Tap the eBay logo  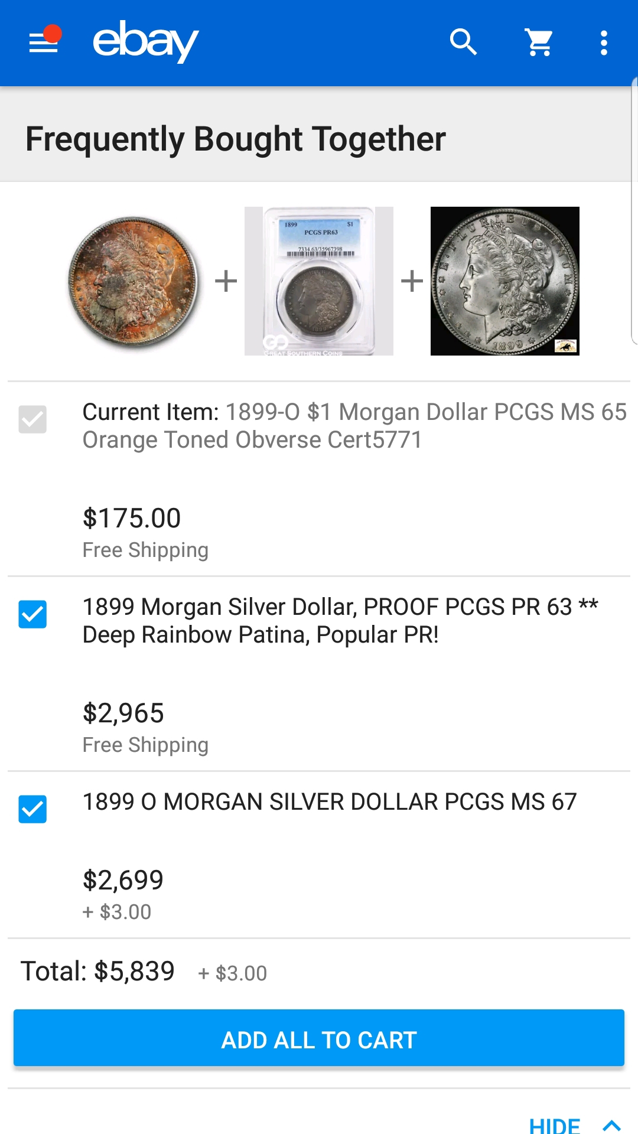point(145,41)
